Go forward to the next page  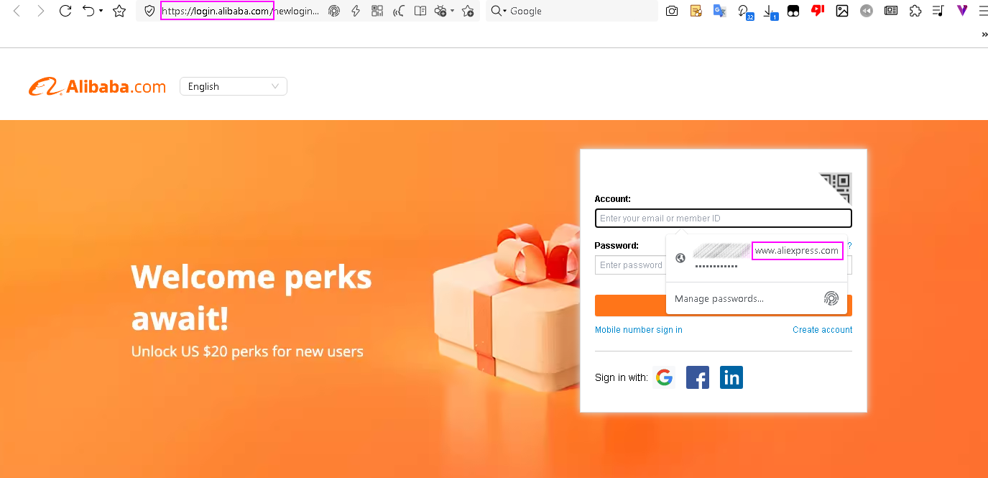coord(41,11)
